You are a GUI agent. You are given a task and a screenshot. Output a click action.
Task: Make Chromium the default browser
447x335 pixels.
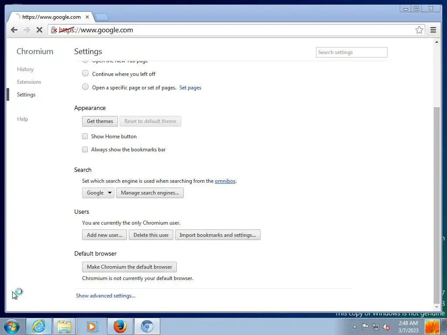pyautogui.click(x=129, y=267)
